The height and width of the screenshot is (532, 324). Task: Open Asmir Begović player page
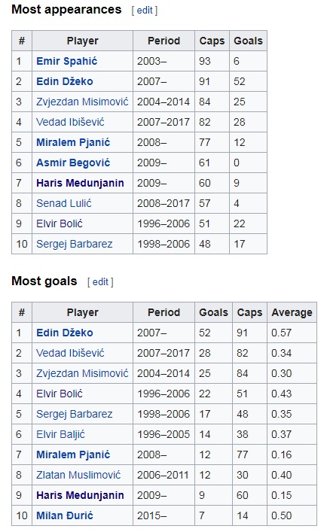(73, 163)
